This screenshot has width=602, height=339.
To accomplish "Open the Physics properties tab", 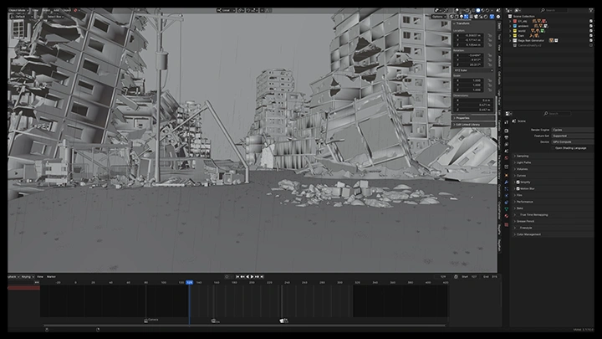I will [x=507, y=196].
